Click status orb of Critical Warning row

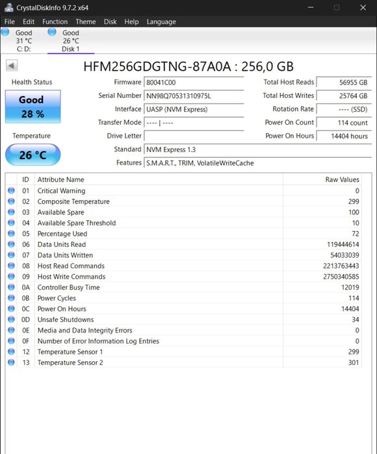(x=11, y=190)
